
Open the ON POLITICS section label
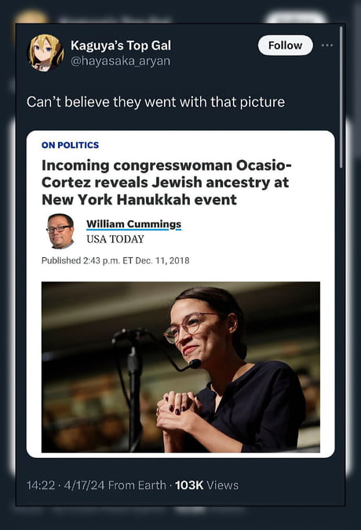pos(70,145)
